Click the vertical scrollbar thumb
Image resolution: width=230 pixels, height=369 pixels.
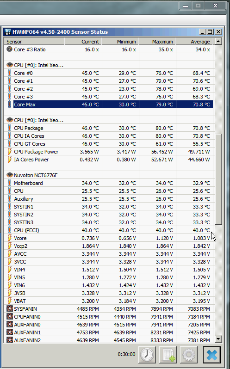218,179
